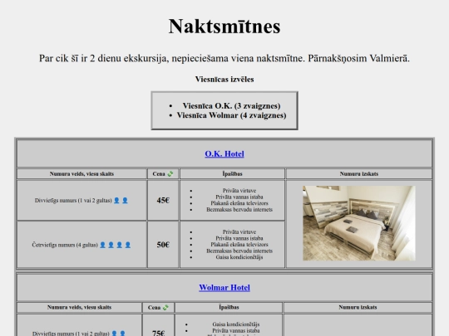Click the O.K. Hotel room photo
The height and width of the screenshot is (336, 449).
[x=359, y=223]
